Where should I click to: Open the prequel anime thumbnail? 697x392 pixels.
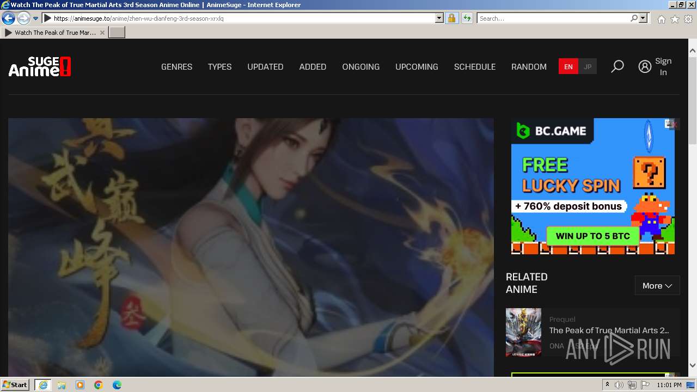point(523,332)
